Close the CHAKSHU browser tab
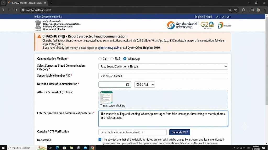This screenshot has width=268, height=150. tap(45, 3)
